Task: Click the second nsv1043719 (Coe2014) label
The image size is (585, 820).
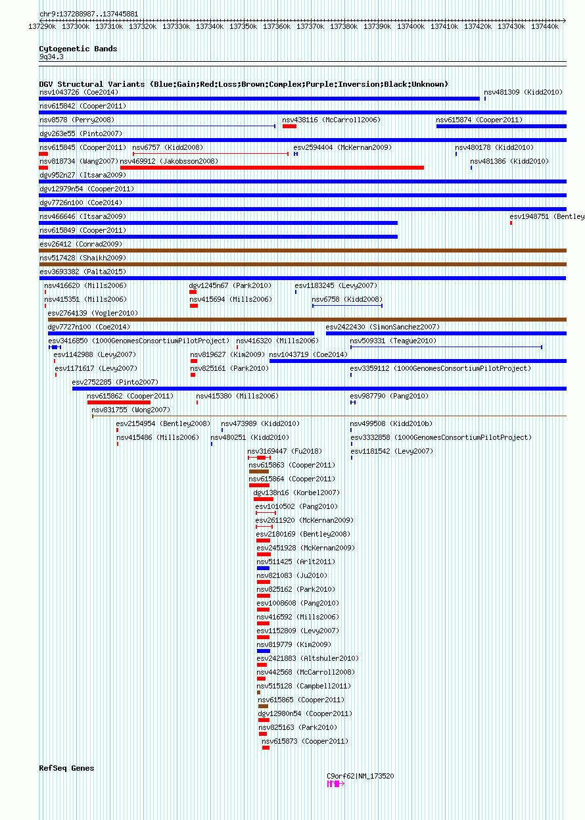Action: [309, 355]
